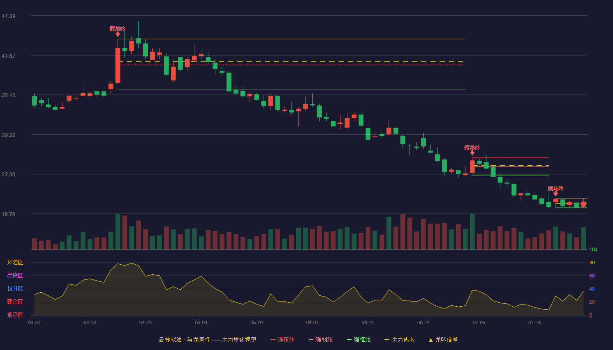
Task: Click the 47.89 price axis label
Action: click(x=8, y=16)
